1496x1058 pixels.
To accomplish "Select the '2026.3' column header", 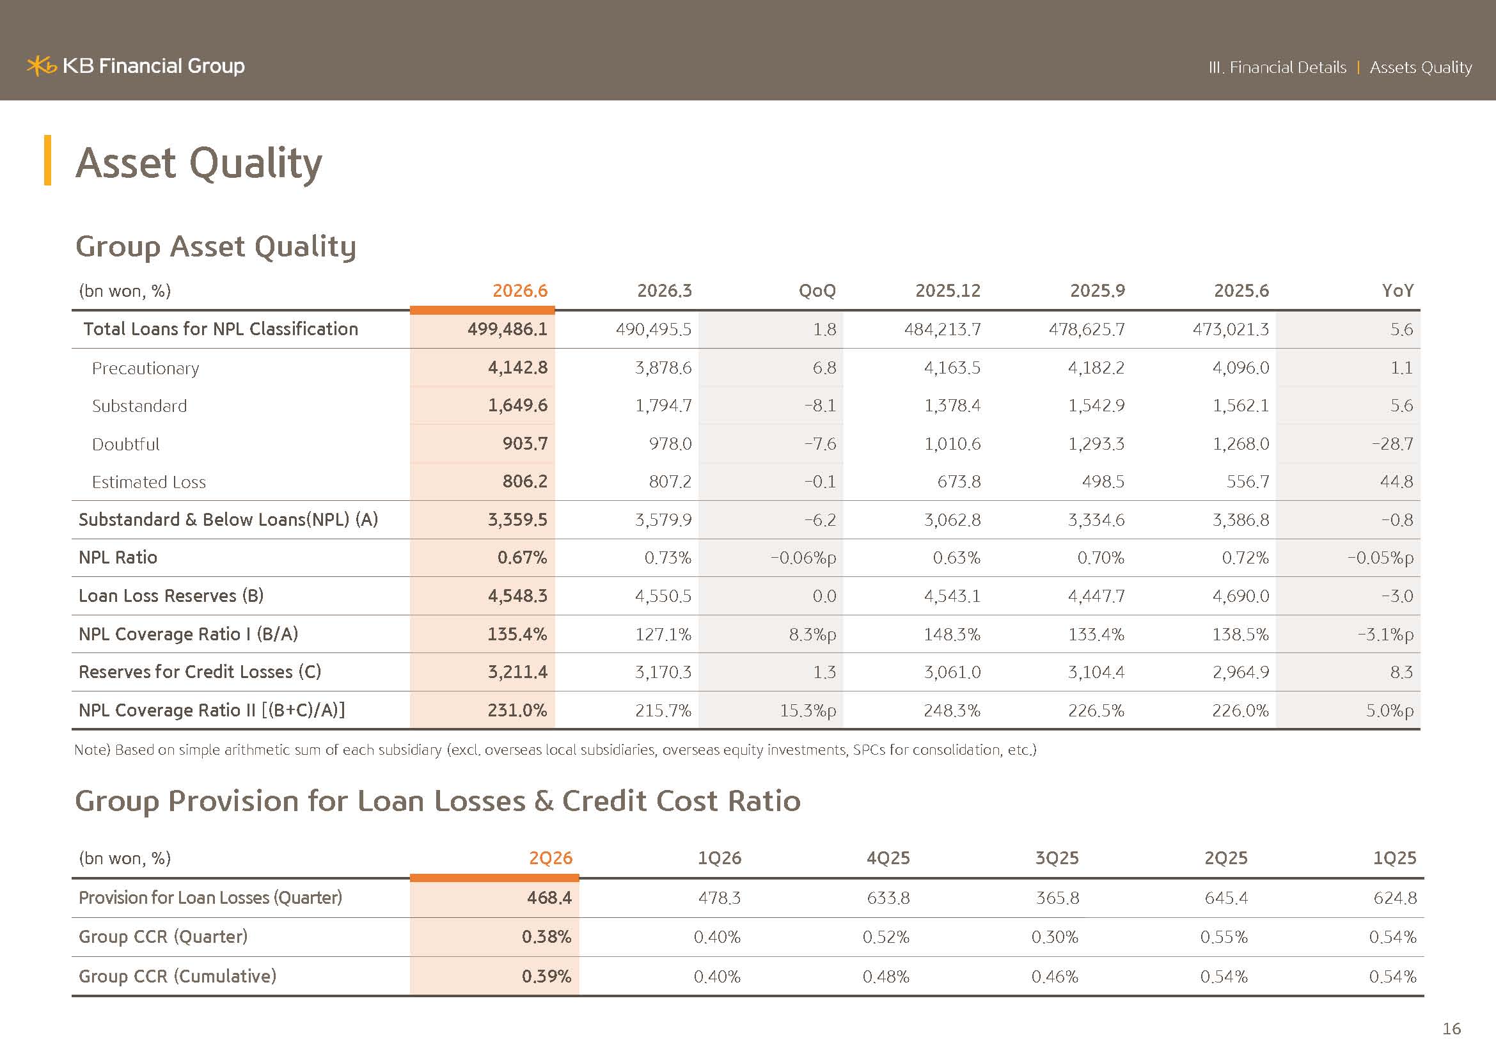I will 665,290.
